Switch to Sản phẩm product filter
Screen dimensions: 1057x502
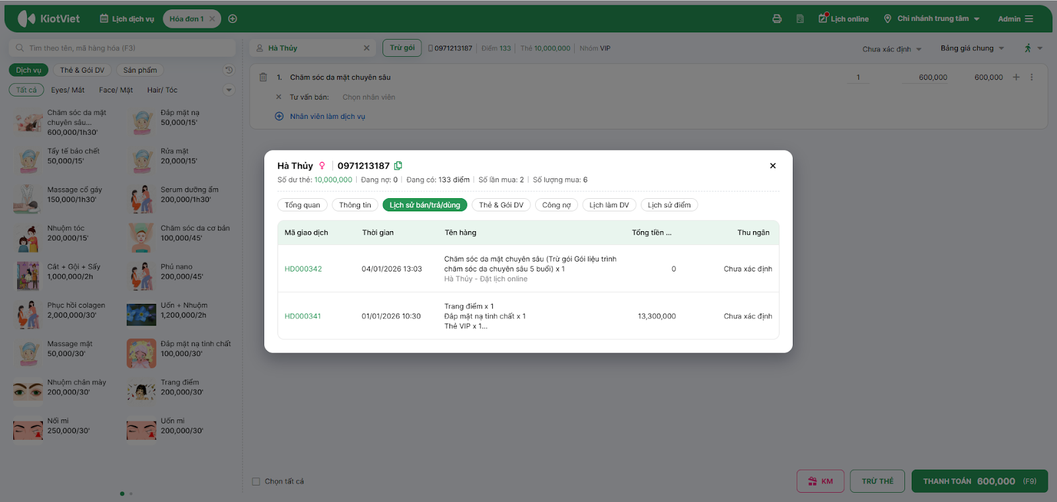tap(140, 70)
